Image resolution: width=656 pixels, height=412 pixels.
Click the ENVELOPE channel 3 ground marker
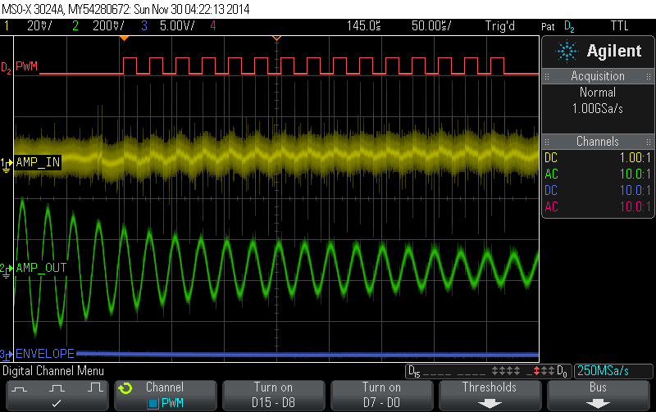point(7,354)
